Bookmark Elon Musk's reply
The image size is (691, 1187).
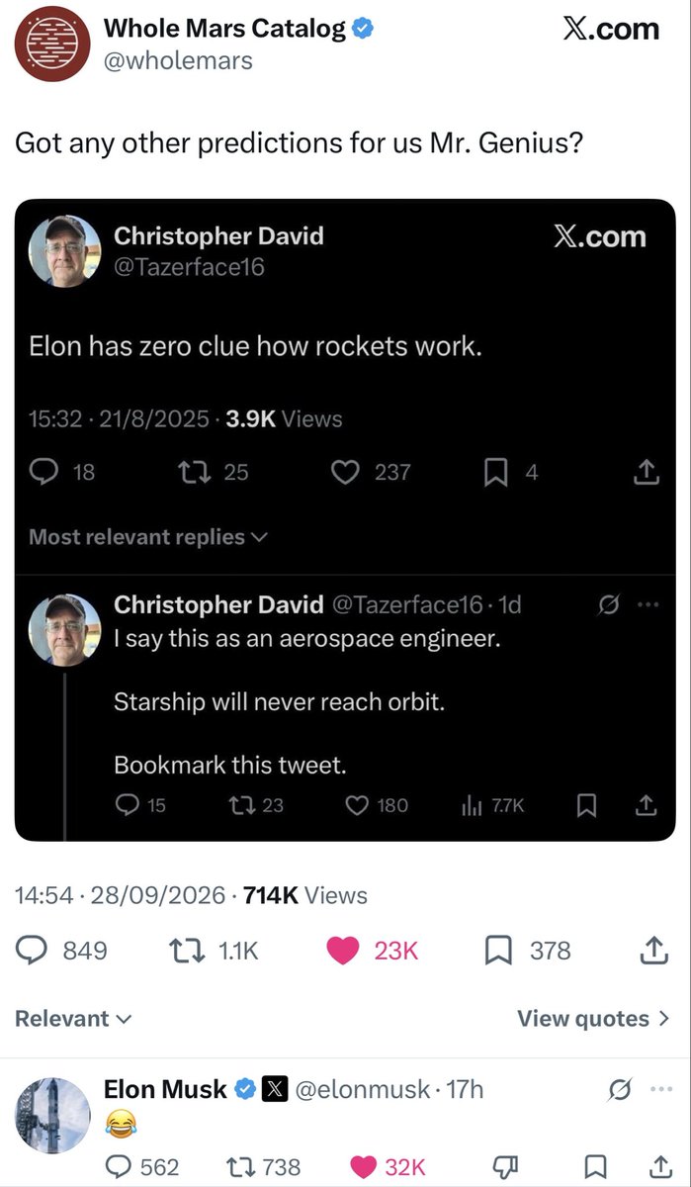(595, 1167)
